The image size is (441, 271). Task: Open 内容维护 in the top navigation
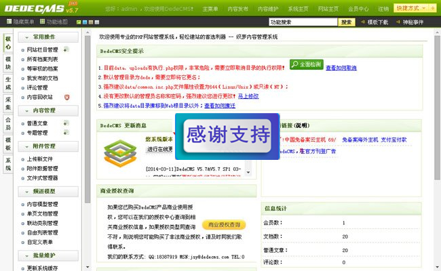pyautogui.click(x=268, y=9)
